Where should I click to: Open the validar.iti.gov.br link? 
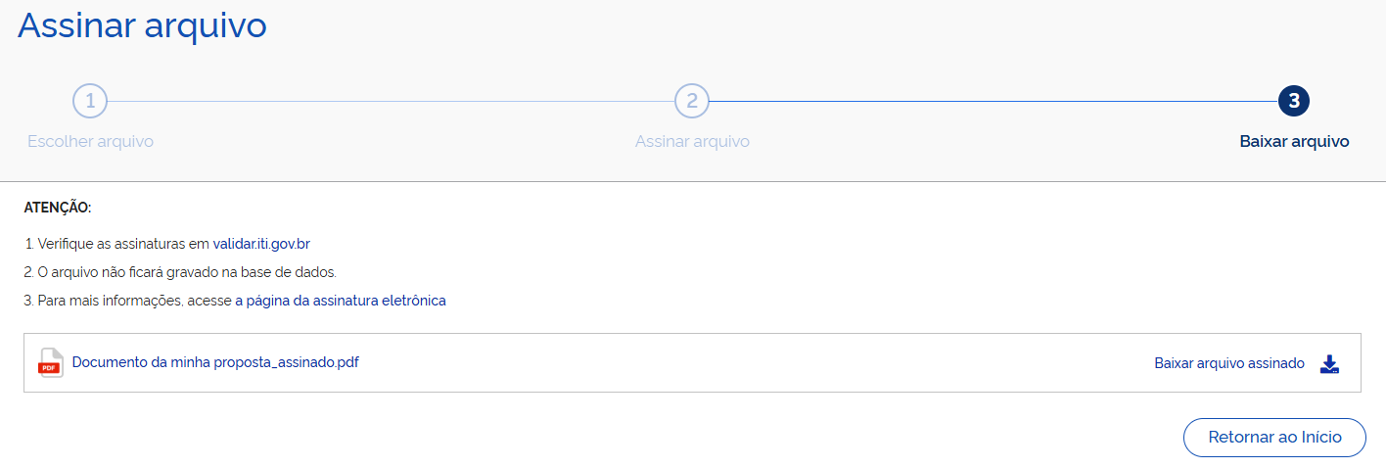point(261,244)
